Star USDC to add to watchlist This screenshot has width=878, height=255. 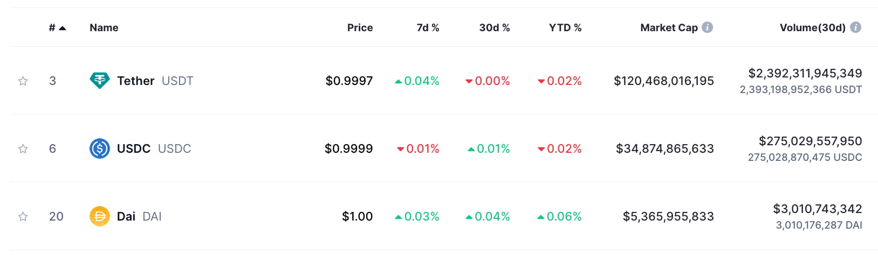click(x=23, y=148)
